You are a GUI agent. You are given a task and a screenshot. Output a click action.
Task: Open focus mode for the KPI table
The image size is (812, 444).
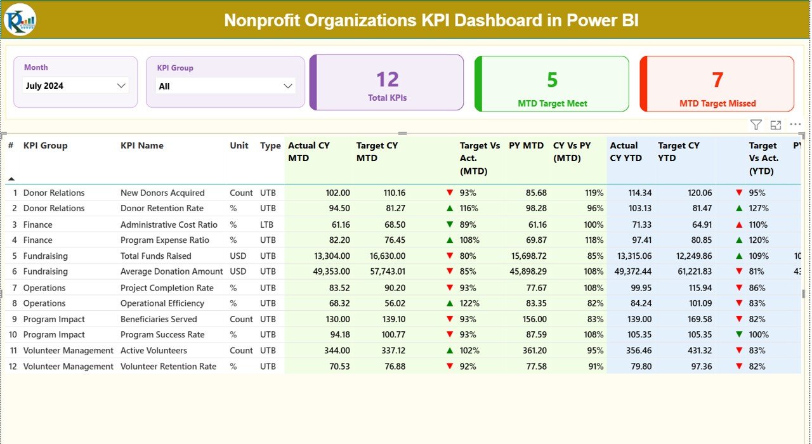pyautogui.click(x=775, y=124)
